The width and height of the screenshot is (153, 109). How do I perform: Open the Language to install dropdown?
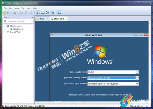pyautogui.click(x=137, y=72)
